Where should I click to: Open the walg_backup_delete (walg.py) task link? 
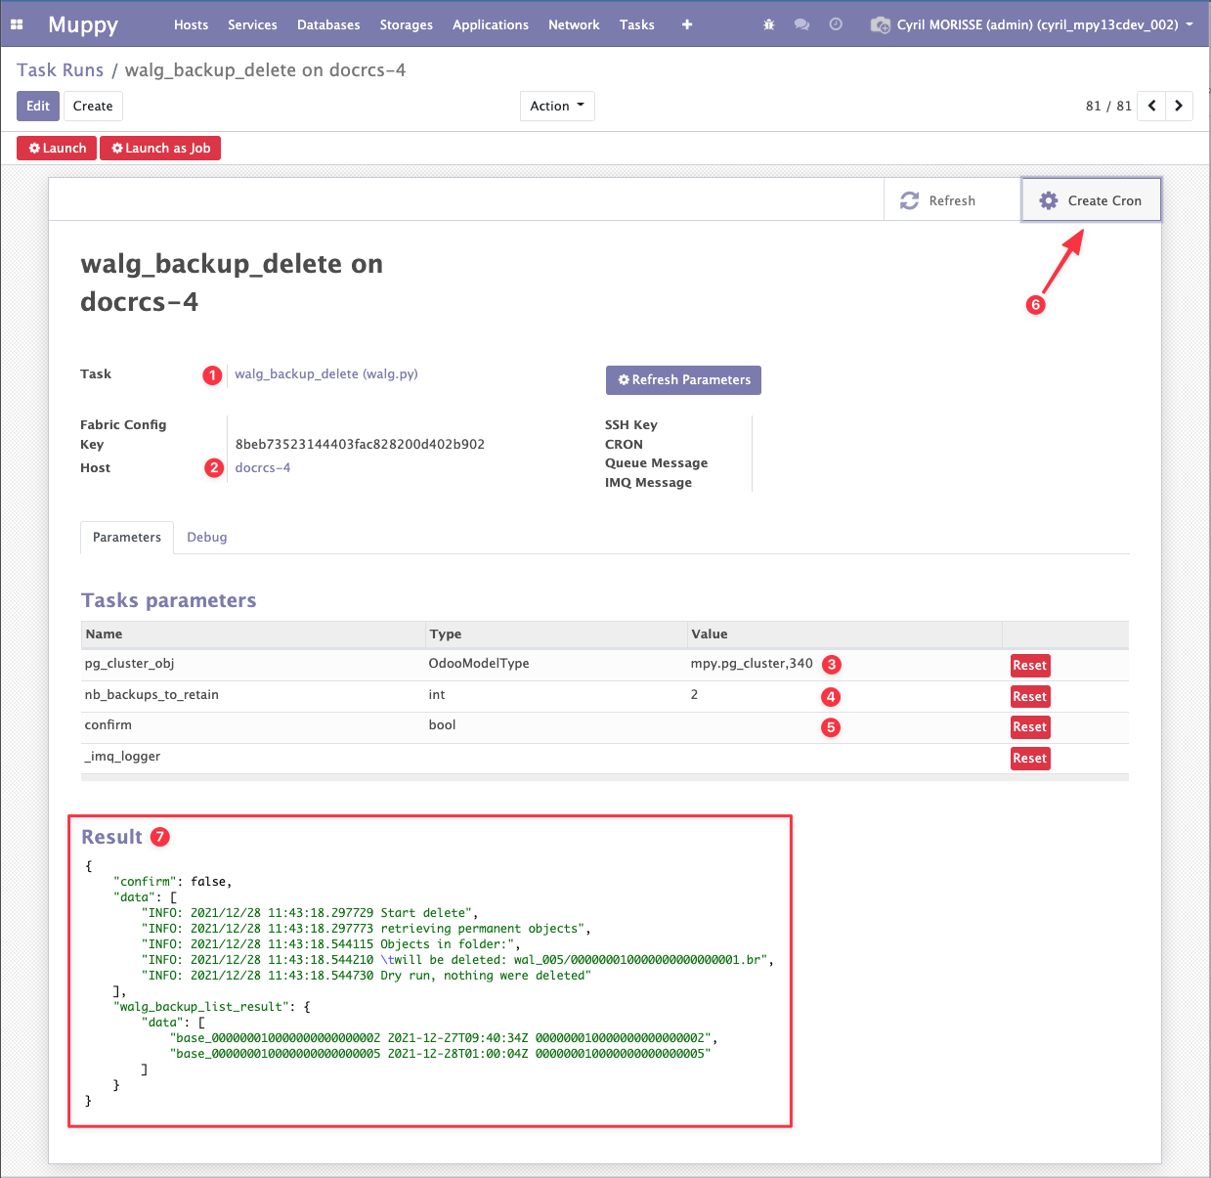click(326, 373)
